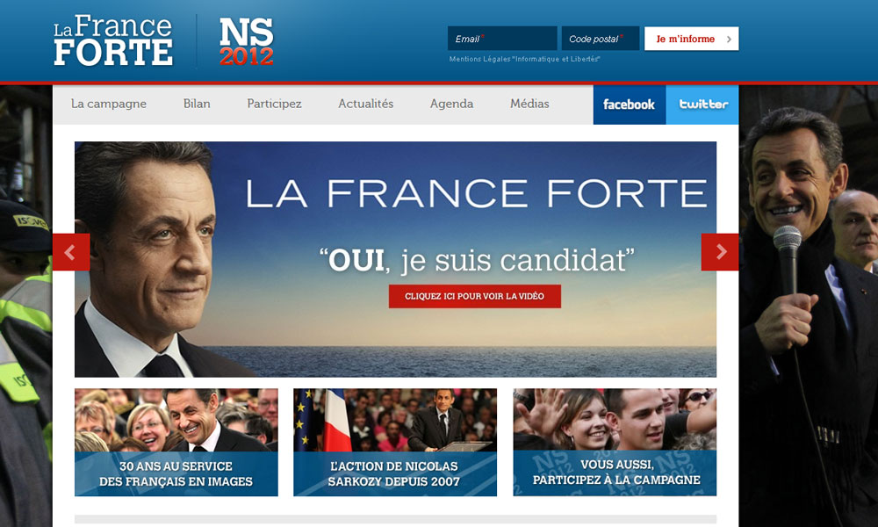Viewport: 878px width, 527px height.
Task: Open the Twitter page button
Action: [702, 105]
